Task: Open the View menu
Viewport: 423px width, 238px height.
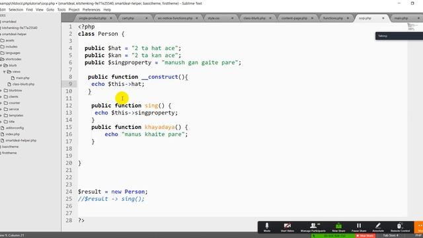Action: (x=40, y=10)
